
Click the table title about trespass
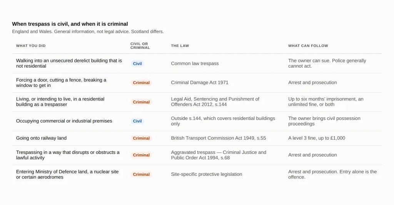tap(70, 24)
